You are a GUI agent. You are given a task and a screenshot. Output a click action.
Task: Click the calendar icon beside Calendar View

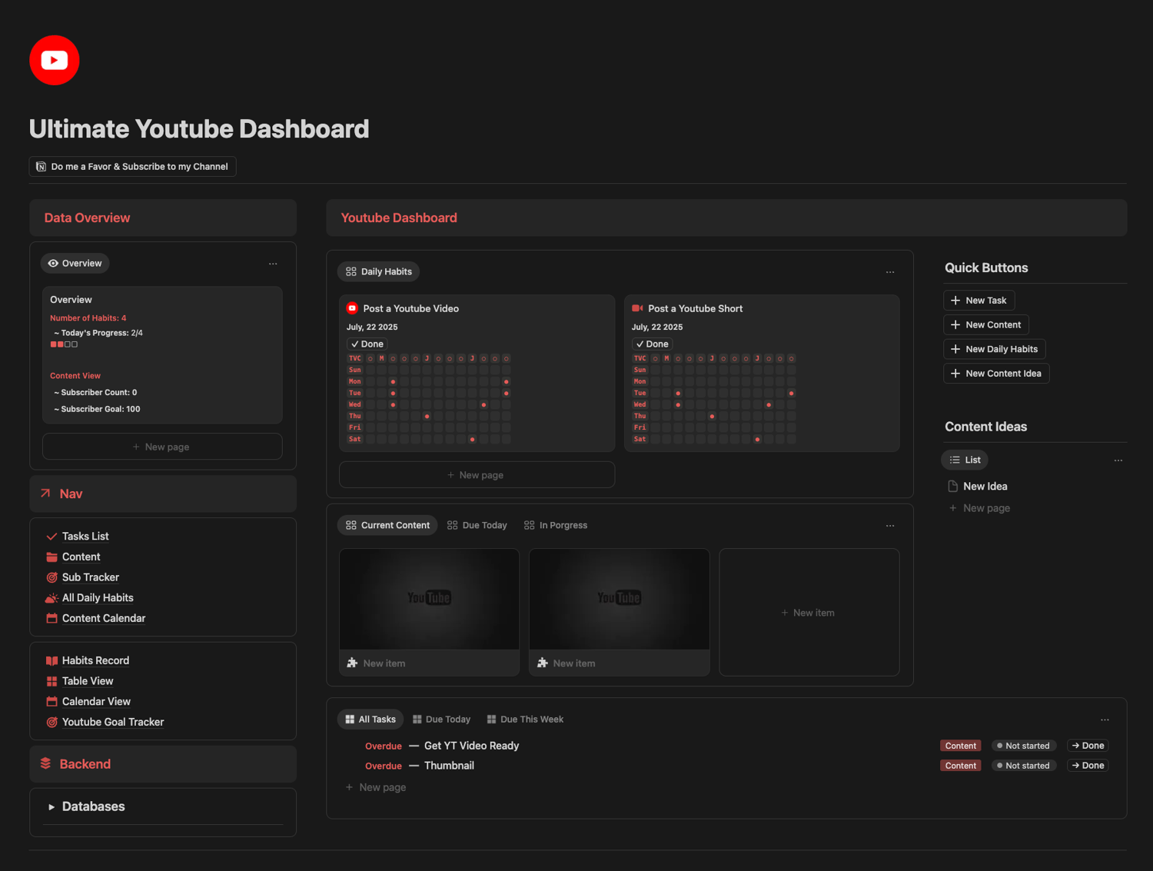[52, 701]
